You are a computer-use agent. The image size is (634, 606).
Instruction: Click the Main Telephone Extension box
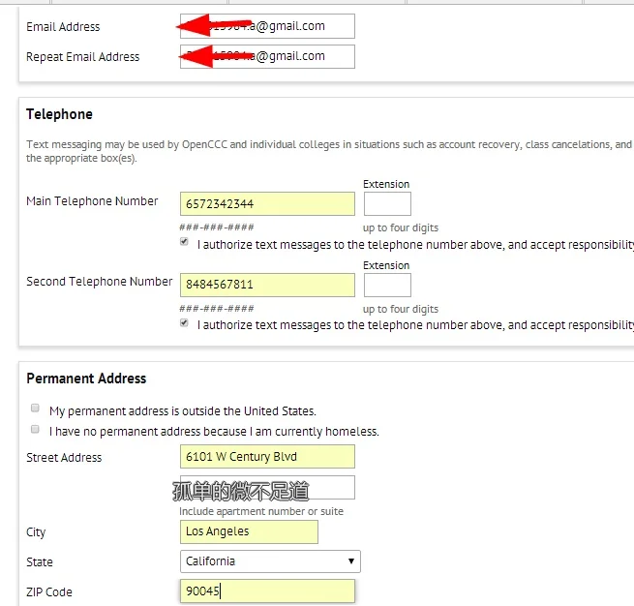(x=386, y=203)
